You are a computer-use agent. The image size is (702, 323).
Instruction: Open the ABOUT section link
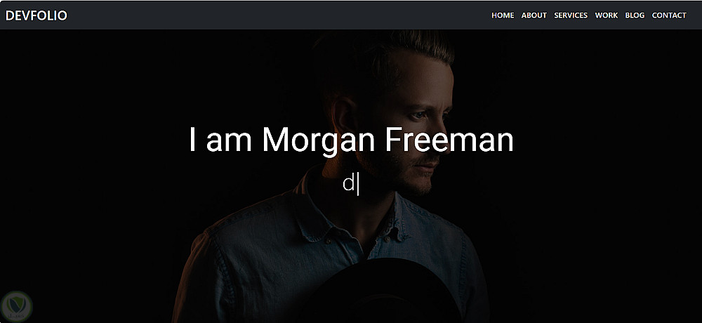click(x=534, y=15)
